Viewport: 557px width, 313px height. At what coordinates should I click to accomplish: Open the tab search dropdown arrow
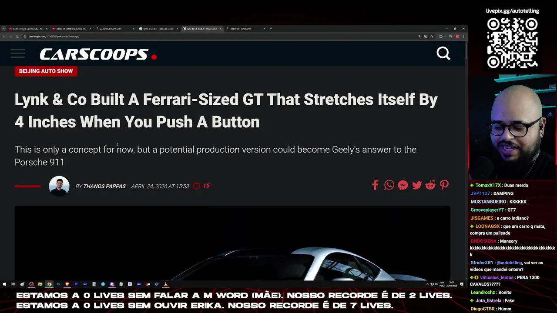pos(3,29)
